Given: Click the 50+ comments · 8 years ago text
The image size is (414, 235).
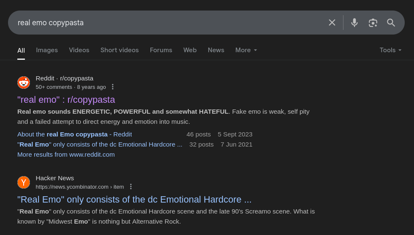Looking at the screenshot, I should point(71,87).
